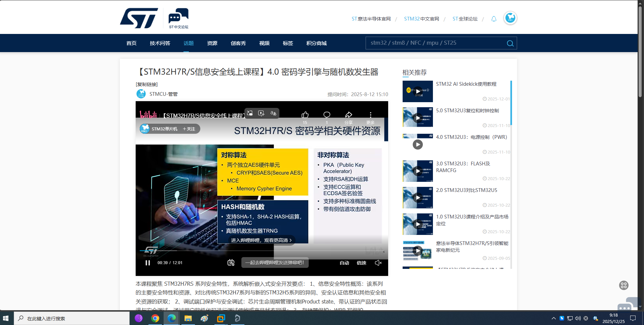Focus the forum search field
Viewport: 644px width, 325px height.
click(x=436, y=43)
